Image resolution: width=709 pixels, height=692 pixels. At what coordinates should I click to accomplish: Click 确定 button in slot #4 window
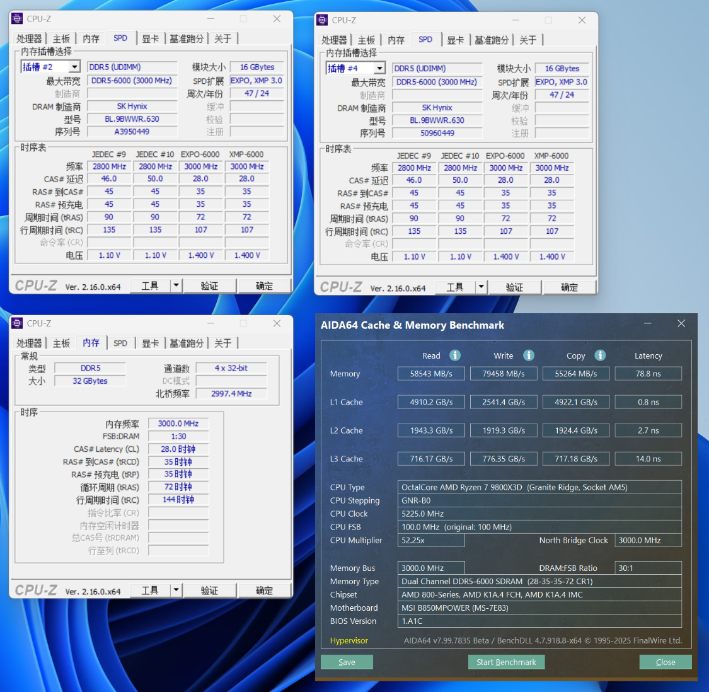click(x=570, y=287)
